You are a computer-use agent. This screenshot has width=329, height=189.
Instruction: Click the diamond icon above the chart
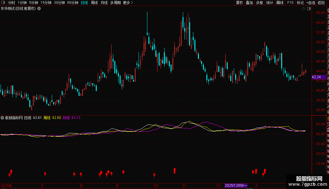click(x=303, y=9)
